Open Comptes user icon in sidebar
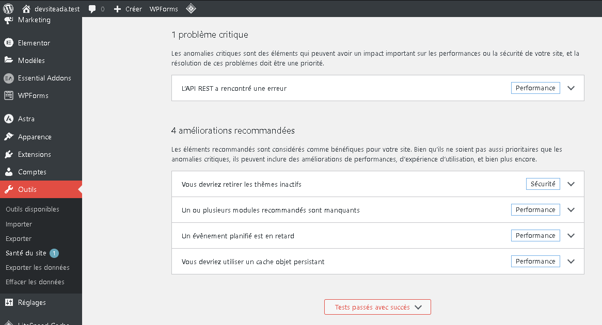The image size is (602, 325). [x=8, y=172]
